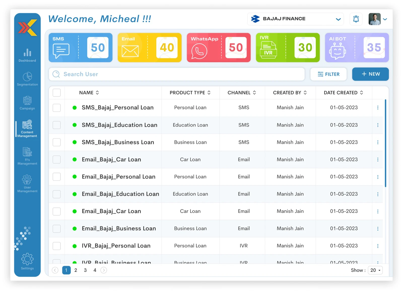403x292 pixels.
Task: Toggle the select-all checkbox in the table header
Action: (57, 93)
